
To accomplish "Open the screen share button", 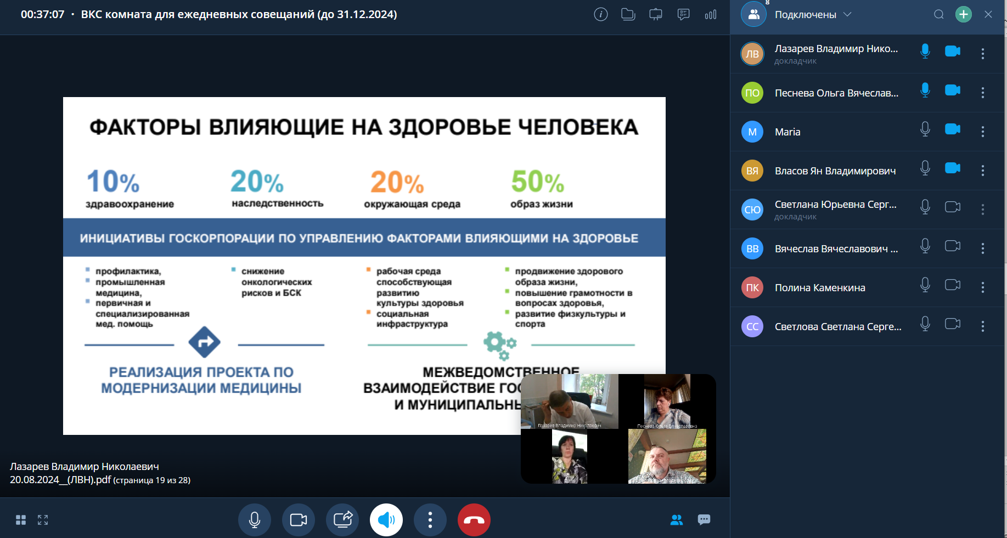I will (342, 519).
